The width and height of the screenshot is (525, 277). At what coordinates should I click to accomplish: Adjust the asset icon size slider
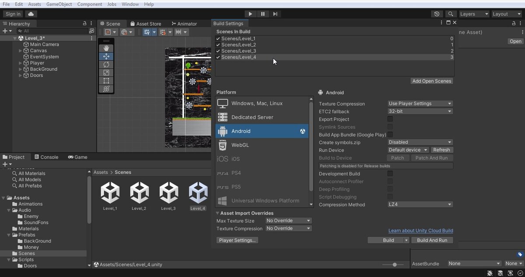tap(395, 265)
